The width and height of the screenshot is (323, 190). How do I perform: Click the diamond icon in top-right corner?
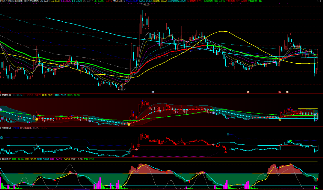(318, 1)
